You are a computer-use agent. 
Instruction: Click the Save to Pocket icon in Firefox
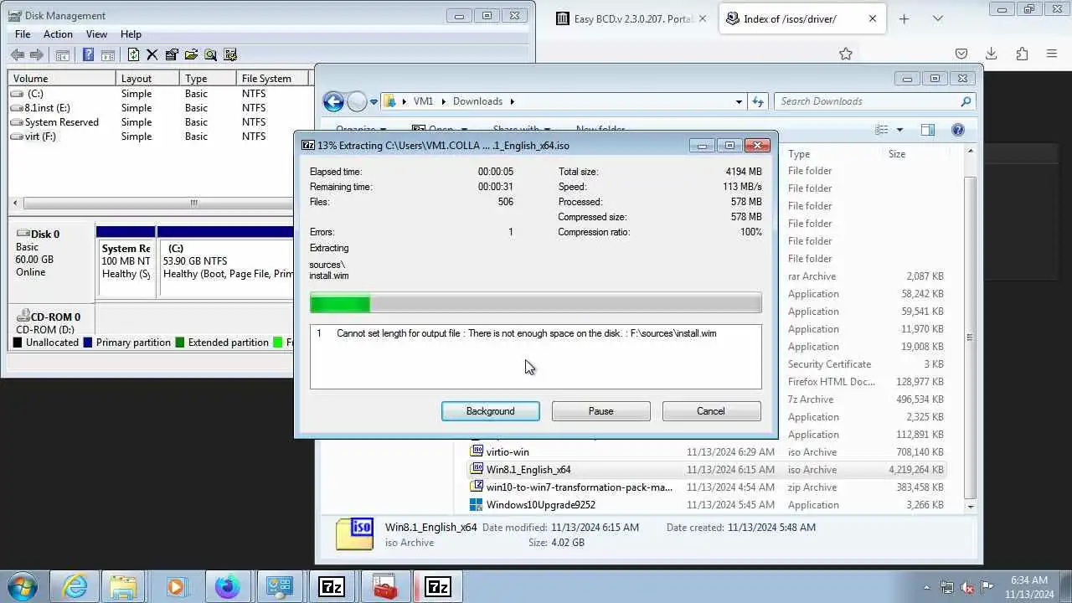(961, 54)
